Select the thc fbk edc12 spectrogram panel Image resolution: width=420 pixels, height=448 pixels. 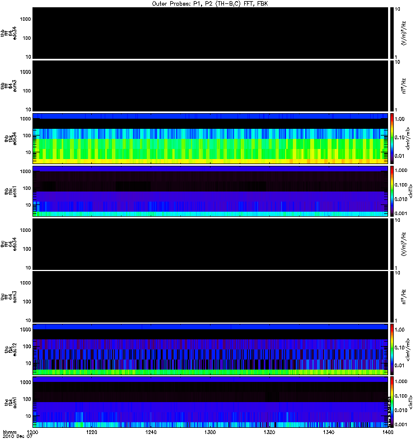coord(210,349)
